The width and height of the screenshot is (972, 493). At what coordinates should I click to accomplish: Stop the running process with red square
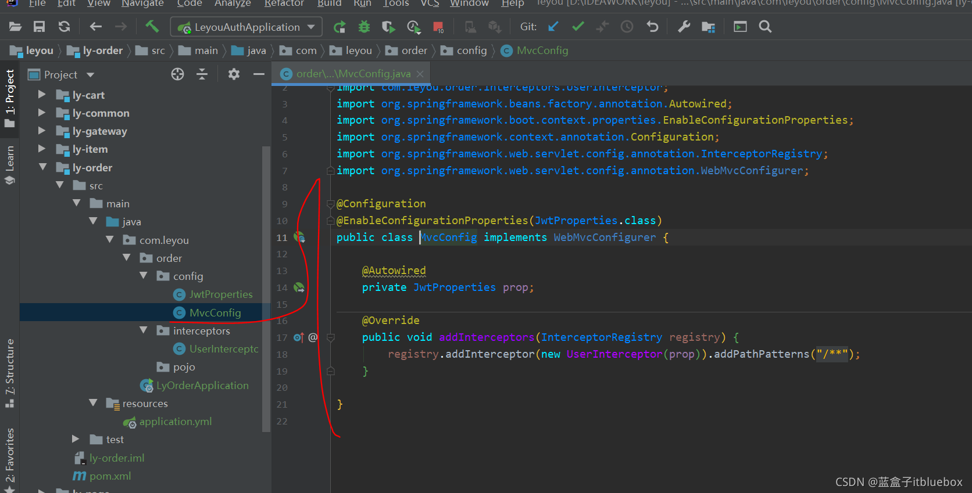438,27
